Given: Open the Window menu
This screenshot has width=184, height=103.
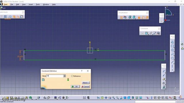Looking at the screenshot, I should pos(46,5).
